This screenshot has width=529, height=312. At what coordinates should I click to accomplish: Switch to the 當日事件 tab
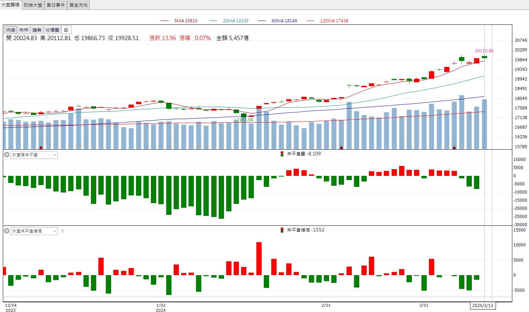coord(56,5)
